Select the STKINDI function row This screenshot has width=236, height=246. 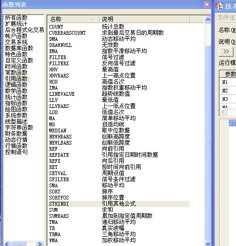(x=118, y=204)
